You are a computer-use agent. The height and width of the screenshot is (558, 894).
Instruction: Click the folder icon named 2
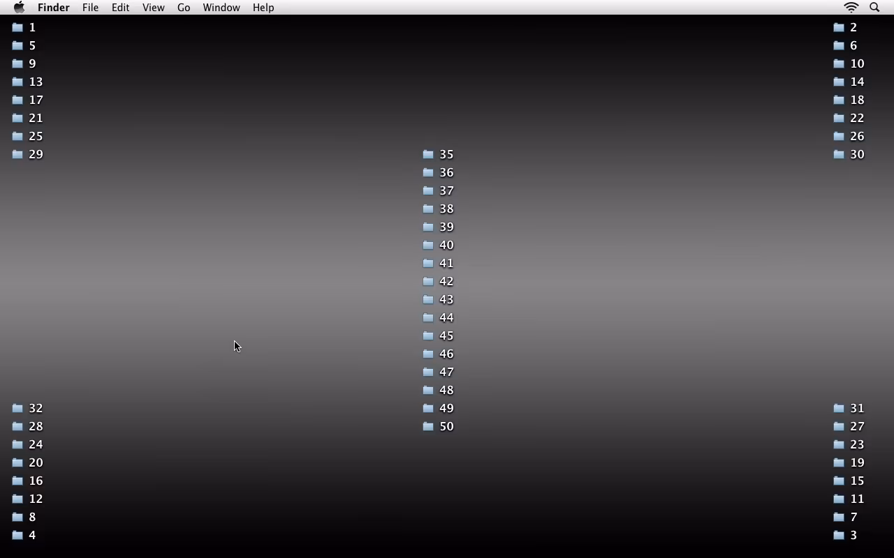point(839,27)
